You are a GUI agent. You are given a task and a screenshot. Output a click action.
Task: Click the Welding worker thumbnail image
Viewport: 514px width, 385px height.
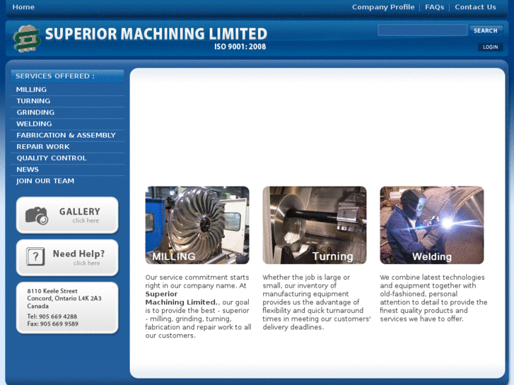(432, 225)
